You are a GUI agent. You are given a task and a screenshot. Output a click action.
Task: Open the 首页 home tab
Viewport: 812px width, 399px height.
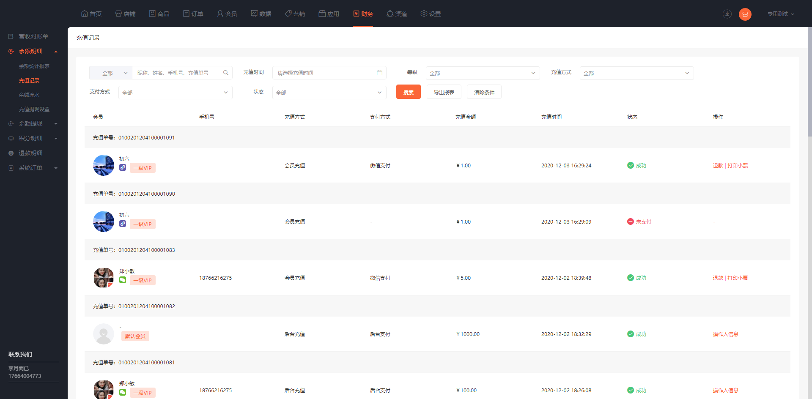click(91, 14)
